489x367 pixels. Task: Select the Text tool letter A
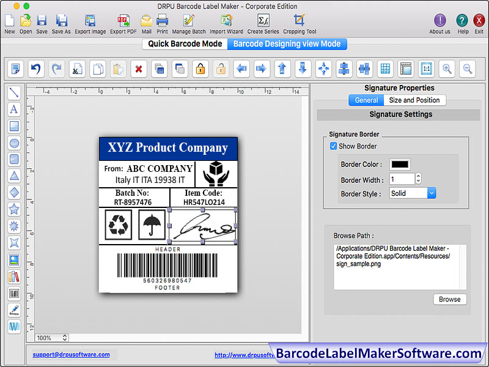14,109
